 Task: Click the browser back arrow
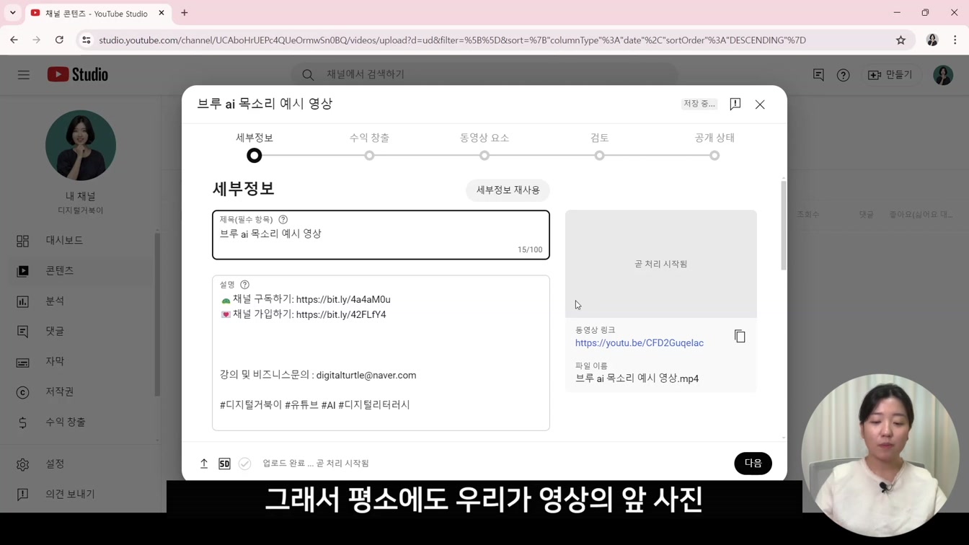[x=14, y=40]
